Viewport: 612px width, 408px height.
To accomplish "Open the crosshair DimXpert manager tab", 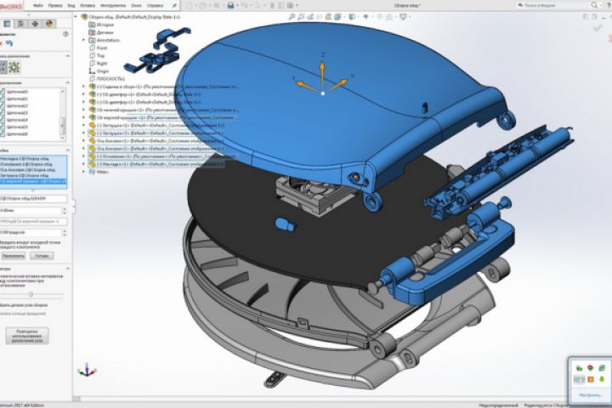I will (35, 24).
